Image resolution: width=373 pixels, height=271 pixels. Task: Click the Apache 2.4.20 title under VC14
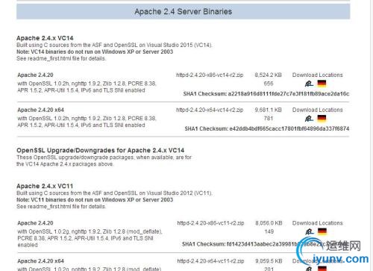coord(35,75)
